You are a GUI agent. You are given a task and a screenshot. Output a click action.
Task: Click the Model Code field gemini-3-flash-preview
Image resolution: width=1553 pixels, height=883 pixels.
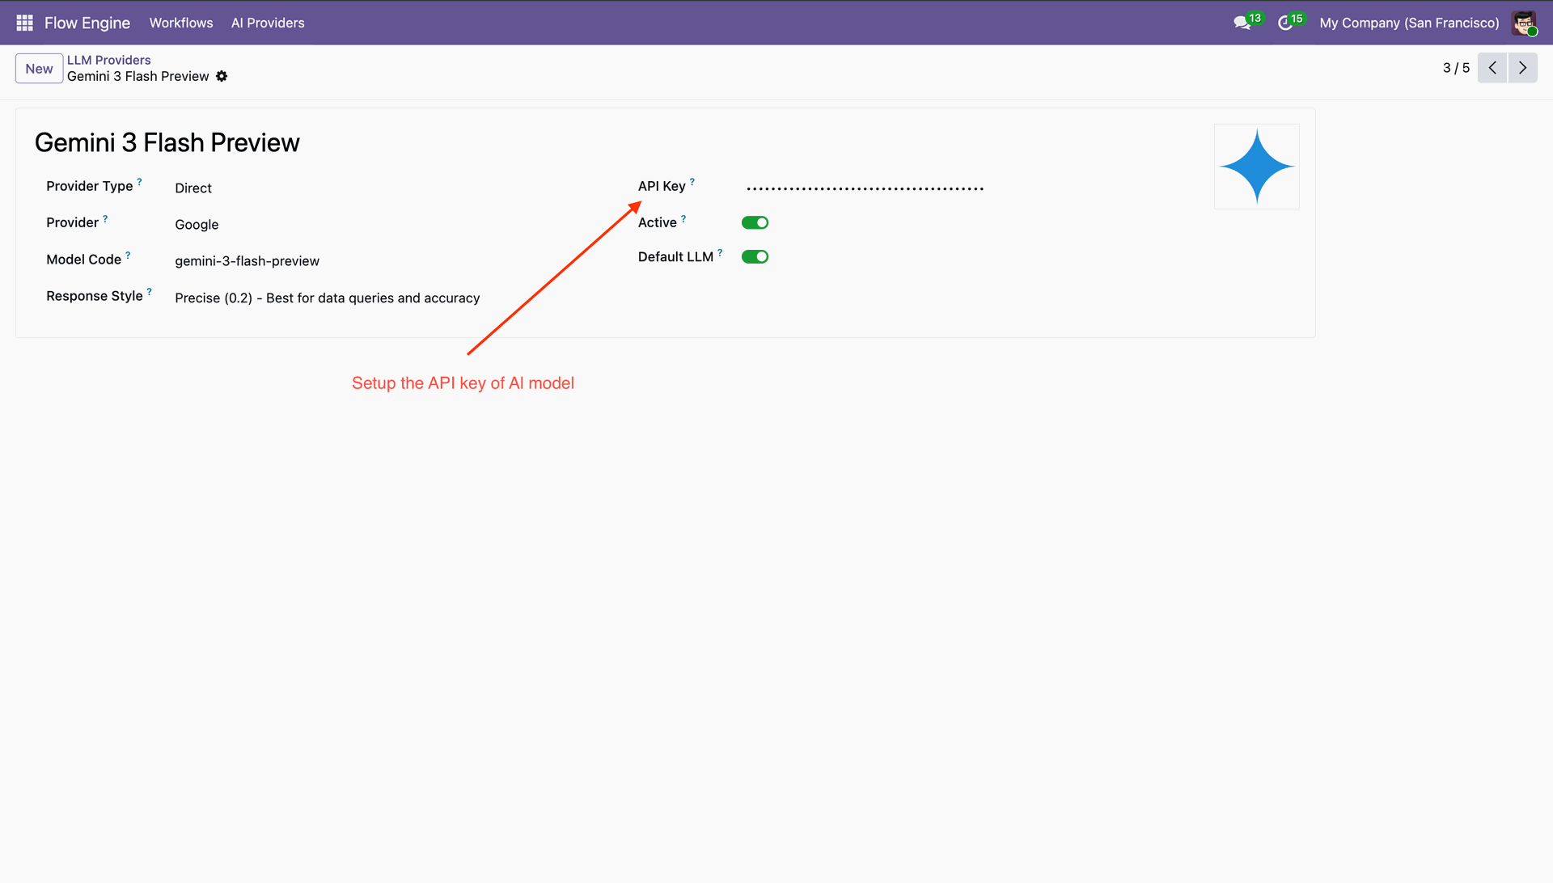(x=247, y=261)
